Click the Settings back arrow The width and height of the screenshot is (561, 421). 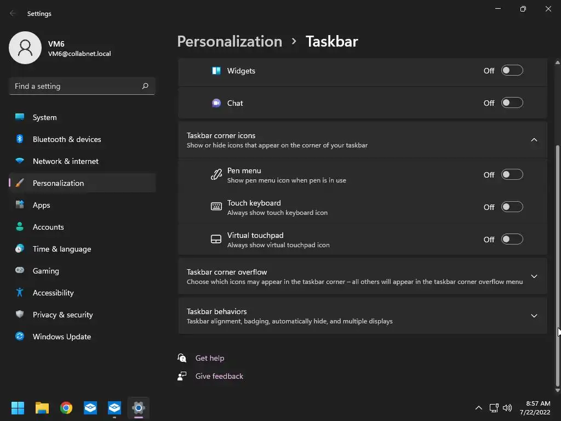point(13,13)
